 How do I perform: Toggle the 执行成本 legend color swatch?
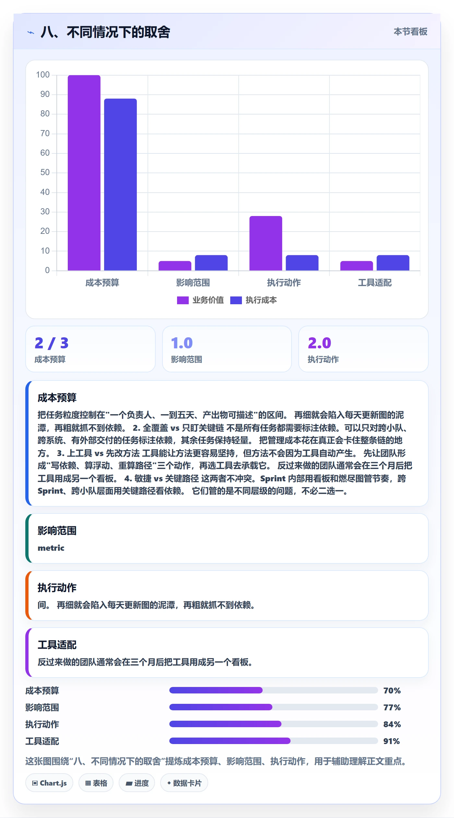(x=236, y=300)
